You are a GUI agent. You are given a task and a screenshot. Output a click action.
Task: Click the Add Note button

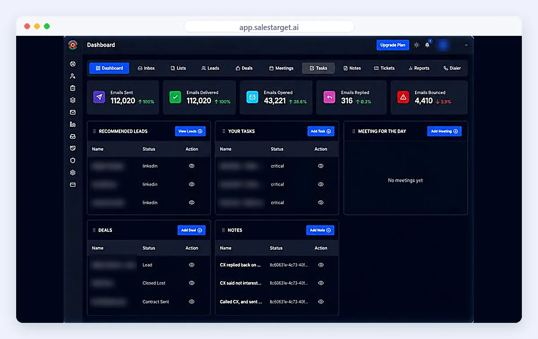click(x=320, y=230)
